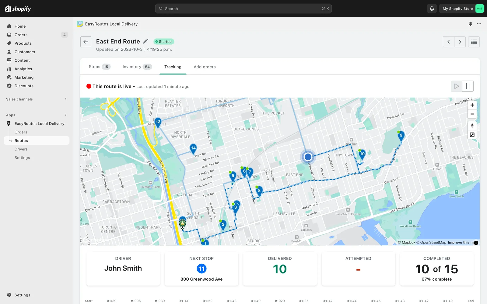Click map pin for stop 14
Screen dimensions: 487x304
[193, 149]
